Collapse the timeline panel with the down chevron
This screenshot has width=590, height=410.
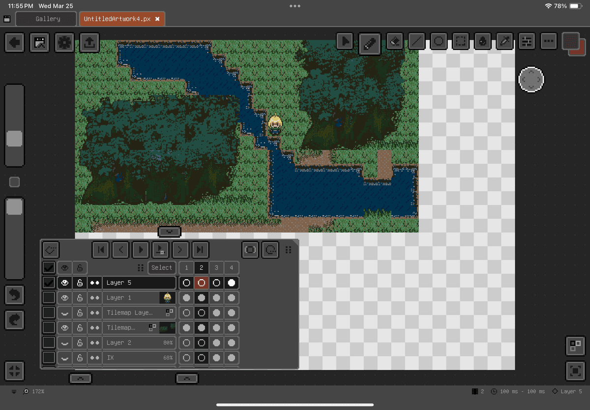coord(169,231)
